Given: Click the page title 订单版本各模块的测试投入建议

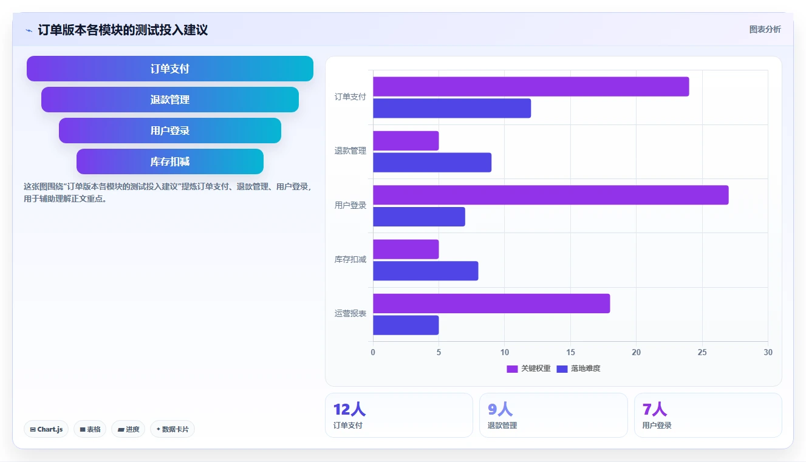Looking at the screenshot, I should pyautogui.click(x=123, y=30).
